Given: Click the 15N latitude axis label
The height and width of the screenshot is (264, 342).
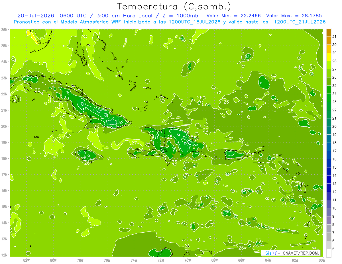Looking at the screenshot, I should pos(4,206).
